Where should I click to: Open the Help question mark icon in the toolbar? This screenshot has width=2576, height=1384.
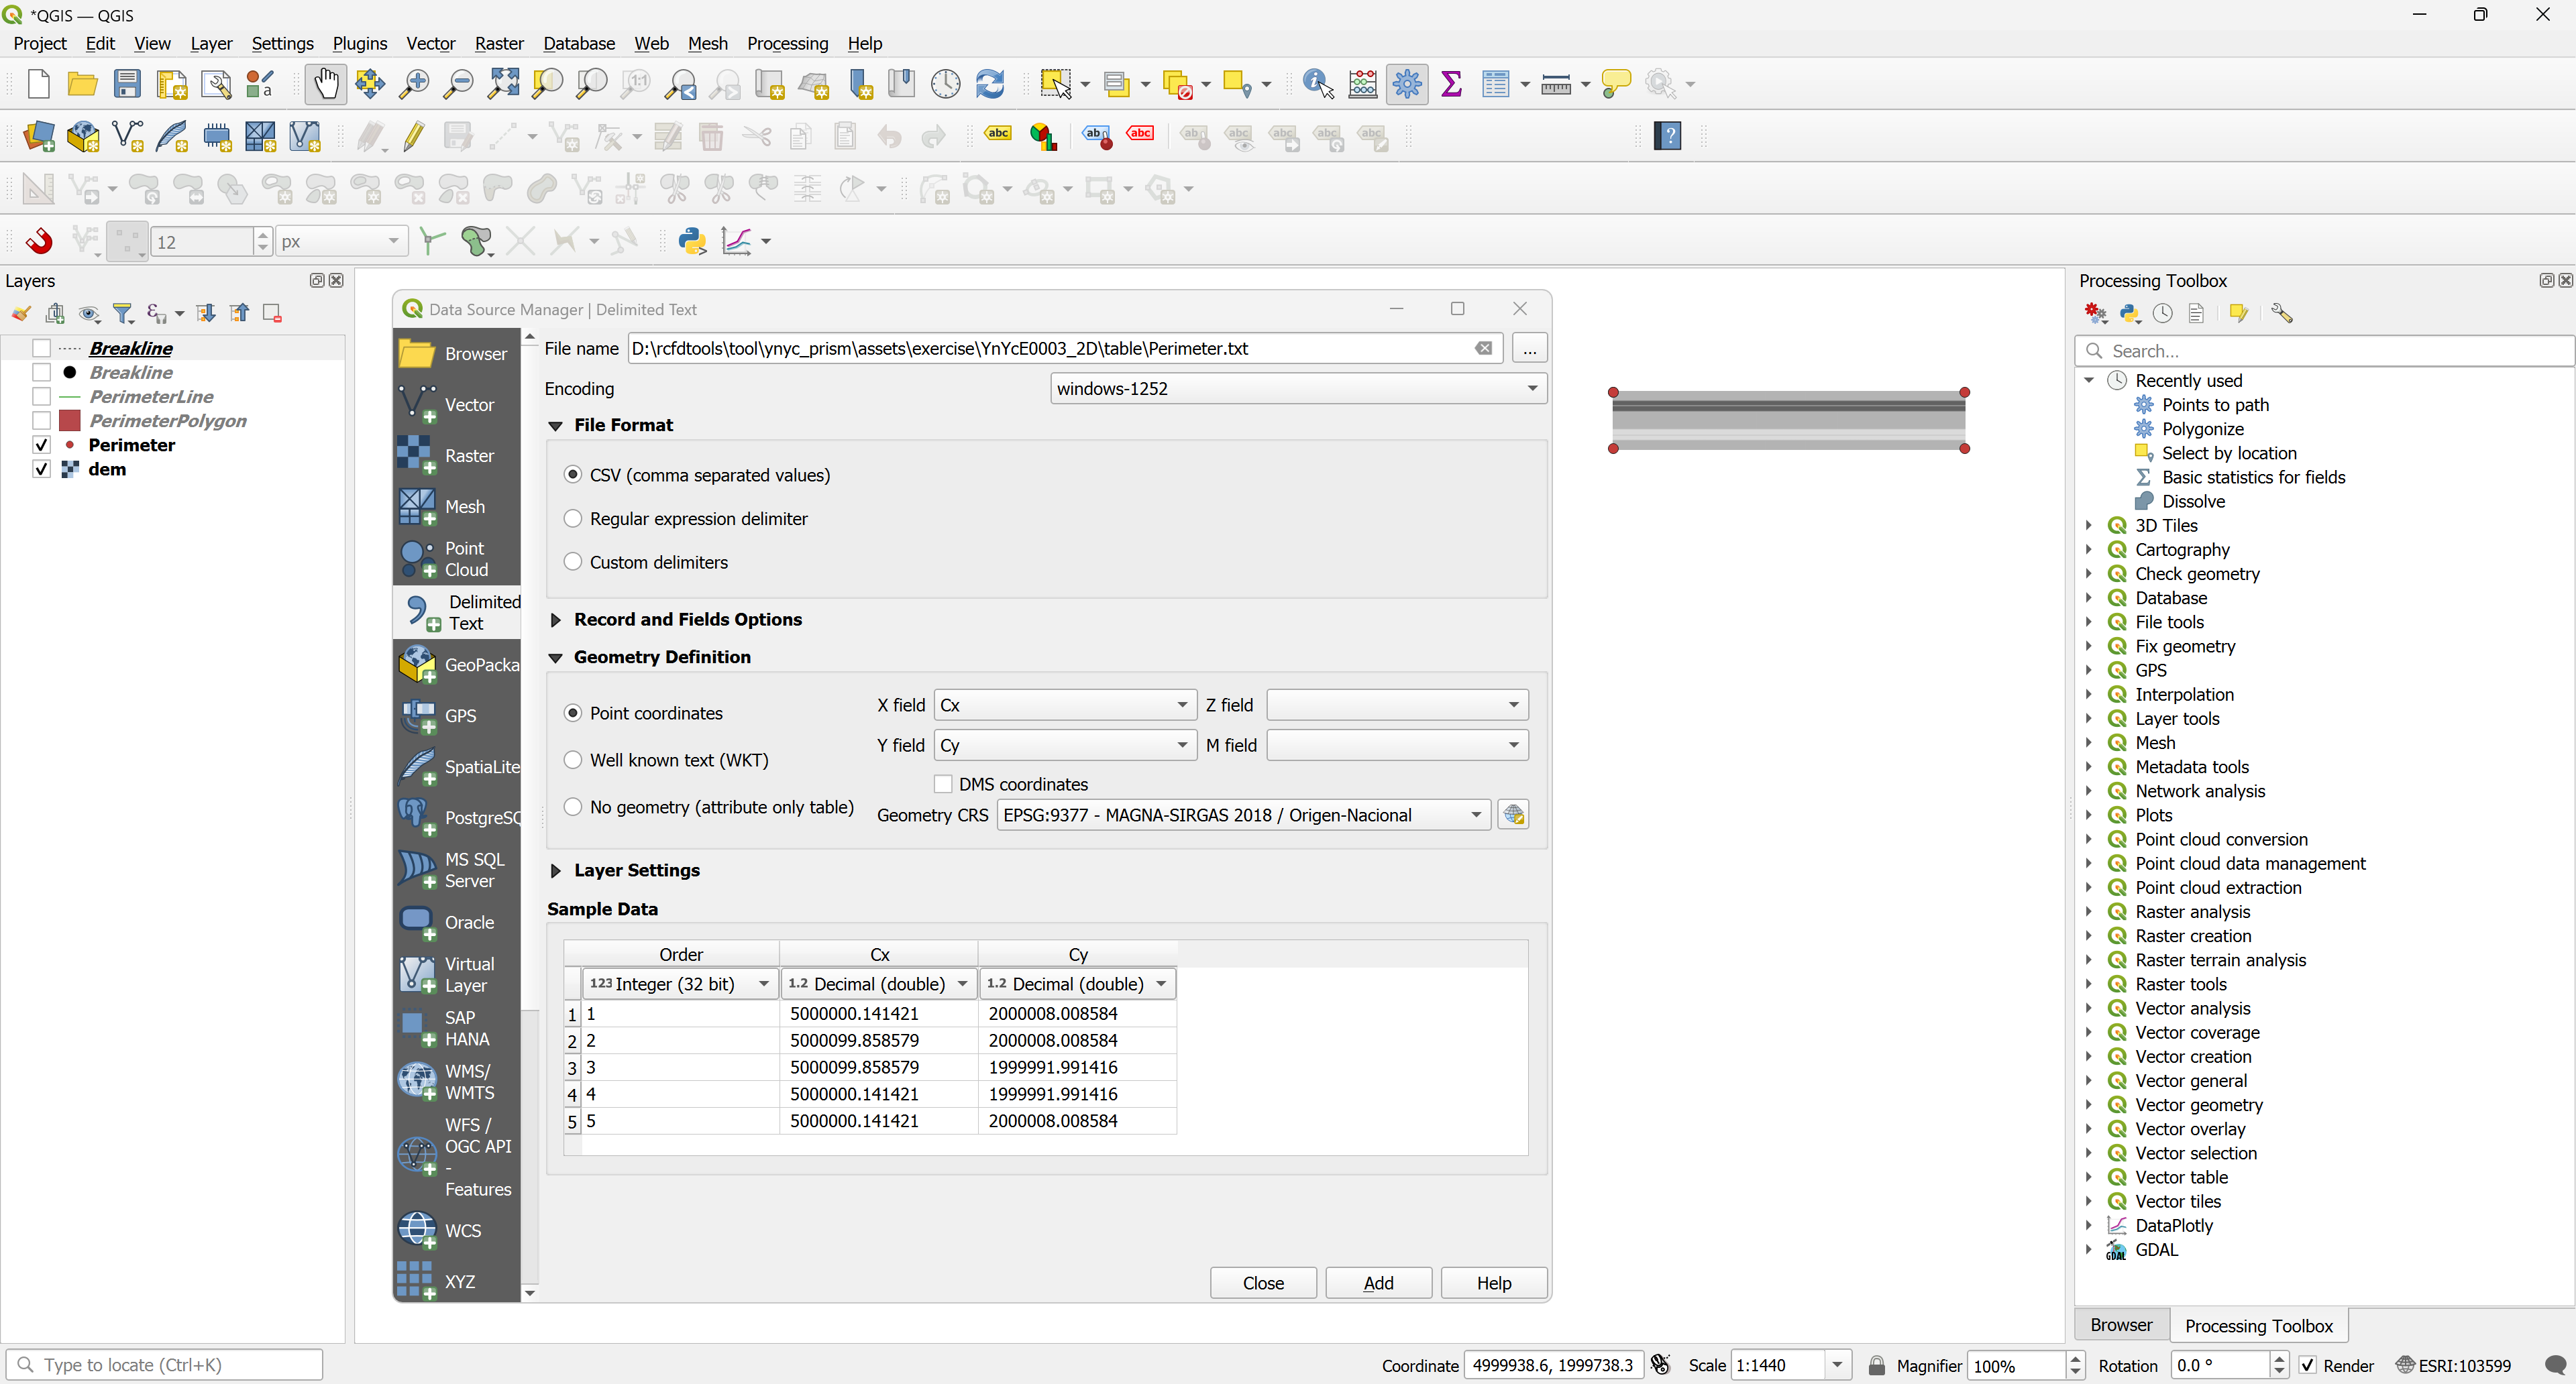pos(1667,136)
